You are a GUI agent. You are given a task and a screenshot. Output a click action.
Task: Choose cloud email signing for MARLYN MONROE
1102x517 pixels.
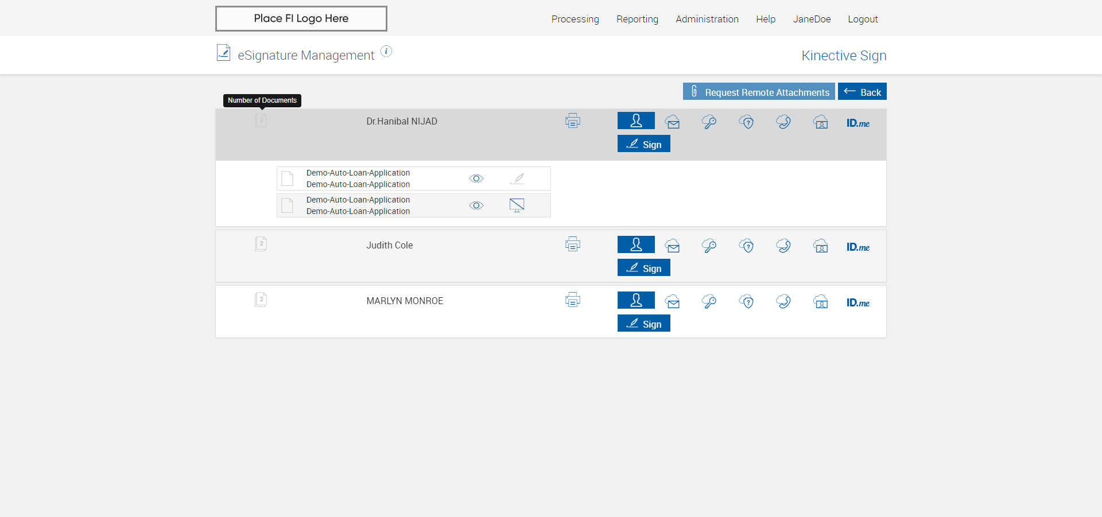[x=673, y=301]
